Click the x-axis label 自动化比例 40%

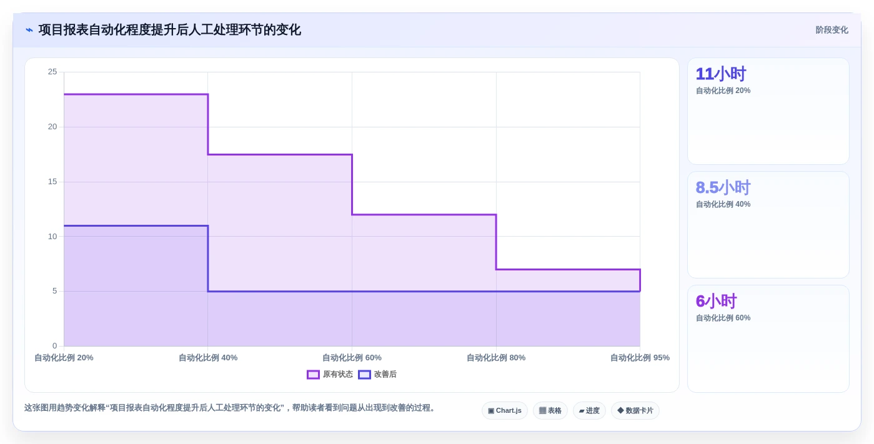pyautogui.click(x=208, y=358)
